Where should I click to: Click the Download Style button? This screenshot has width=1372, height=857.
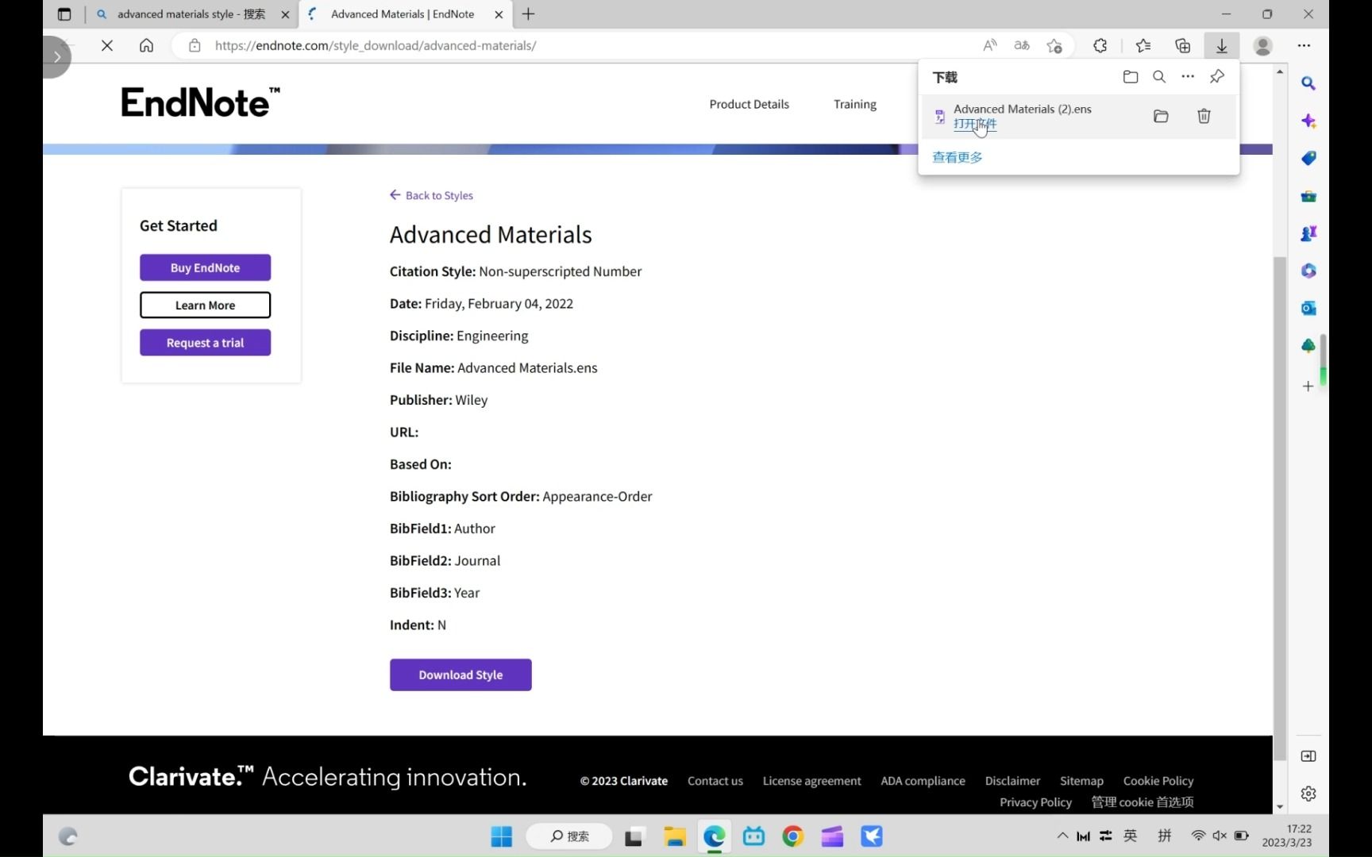pos(461,674)
